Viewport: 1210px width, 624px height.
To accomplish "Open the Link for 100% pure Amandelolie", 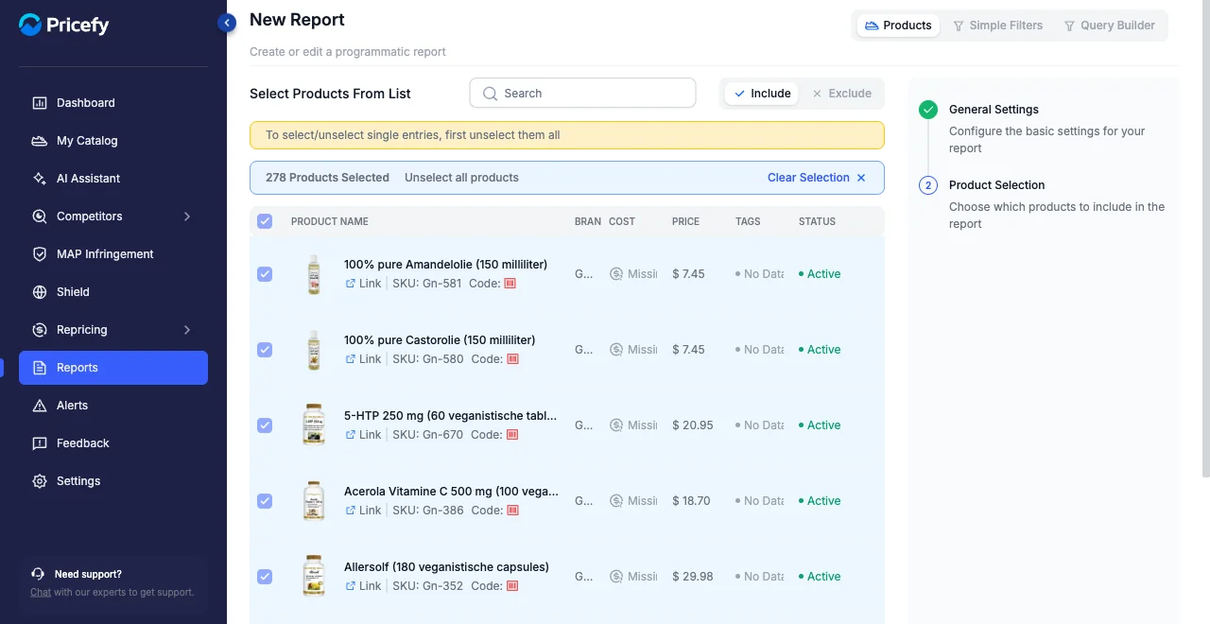I will (363, 284).
